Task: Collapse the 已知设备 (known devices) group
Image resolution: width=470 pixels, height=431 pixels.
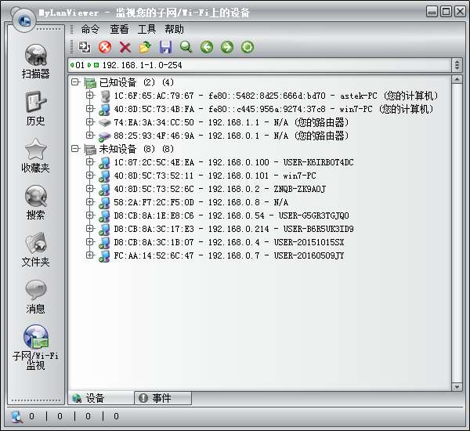Action: click(x=75, y=82)
